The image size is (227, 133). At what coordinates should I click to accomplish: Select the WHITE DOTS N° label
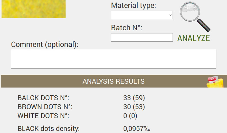(43, 116)
